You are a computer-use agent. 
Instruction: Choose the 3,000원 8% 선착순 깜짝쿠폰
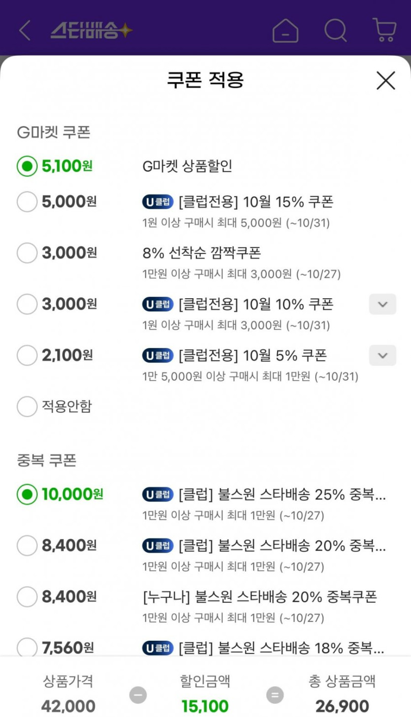click(27, 253)
